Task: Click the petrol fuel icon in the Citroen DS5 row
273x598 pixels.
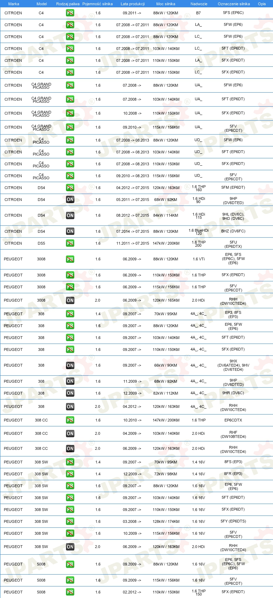Action: tap(70, 243)
